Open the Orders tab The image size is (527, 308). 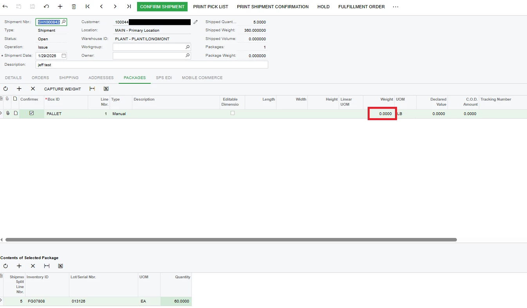coord(40,77)
